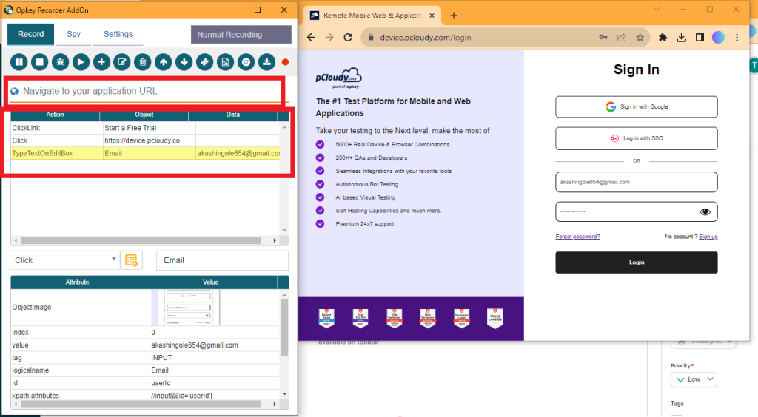Play back the recorded steps
Viewport: 758px width, 417px height.
click(x=81, y=62)
